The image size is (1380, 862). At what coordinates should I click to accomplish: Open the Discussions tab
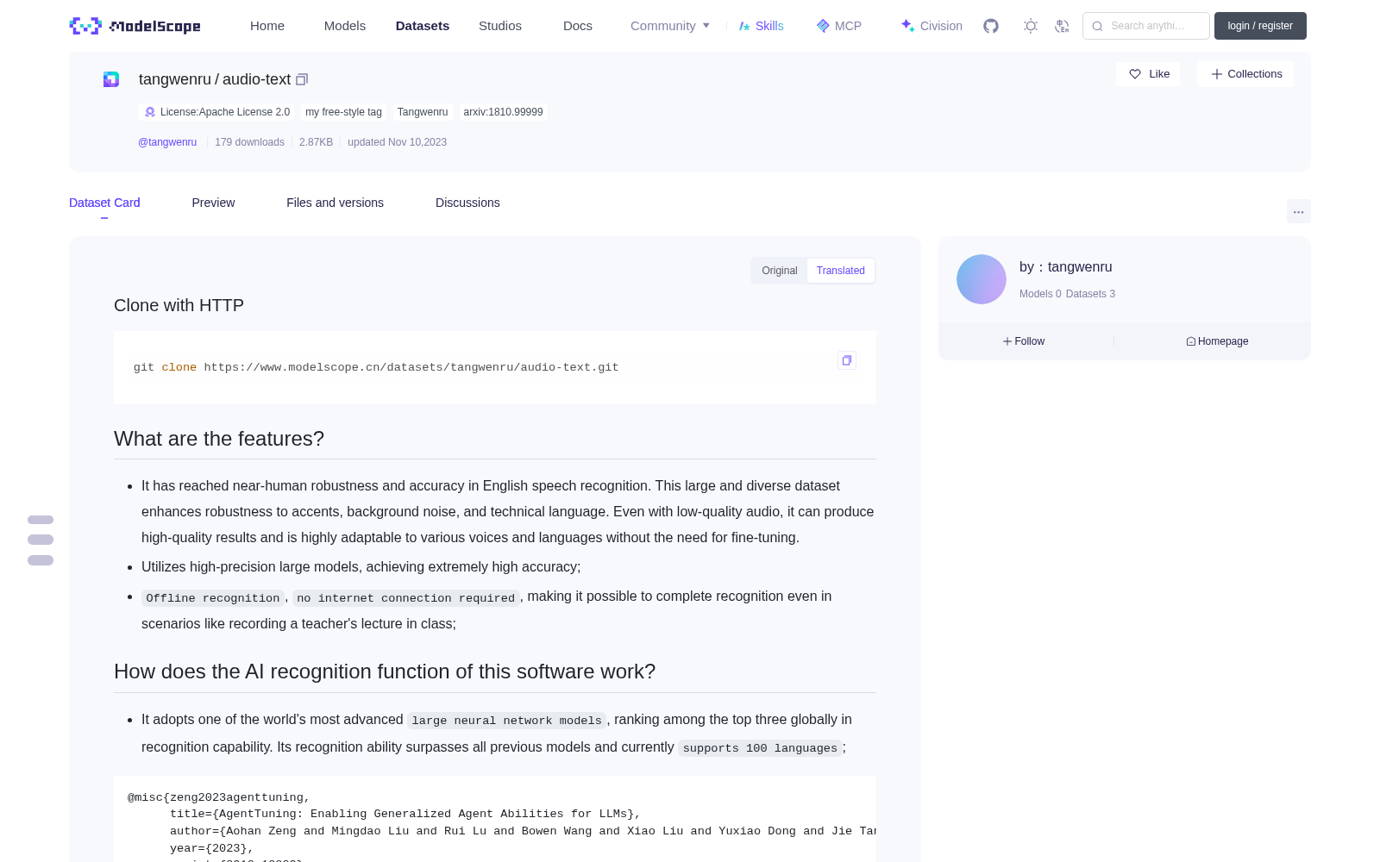[467, 203]
